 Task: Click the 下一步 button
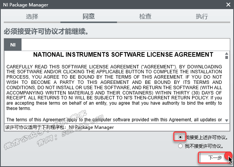tap(215, 158)
